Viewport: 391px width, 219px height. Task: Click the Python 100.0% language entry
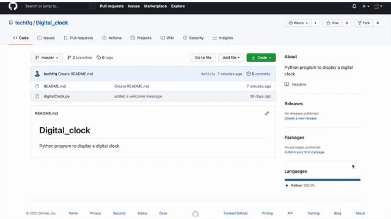click(300, 186)
